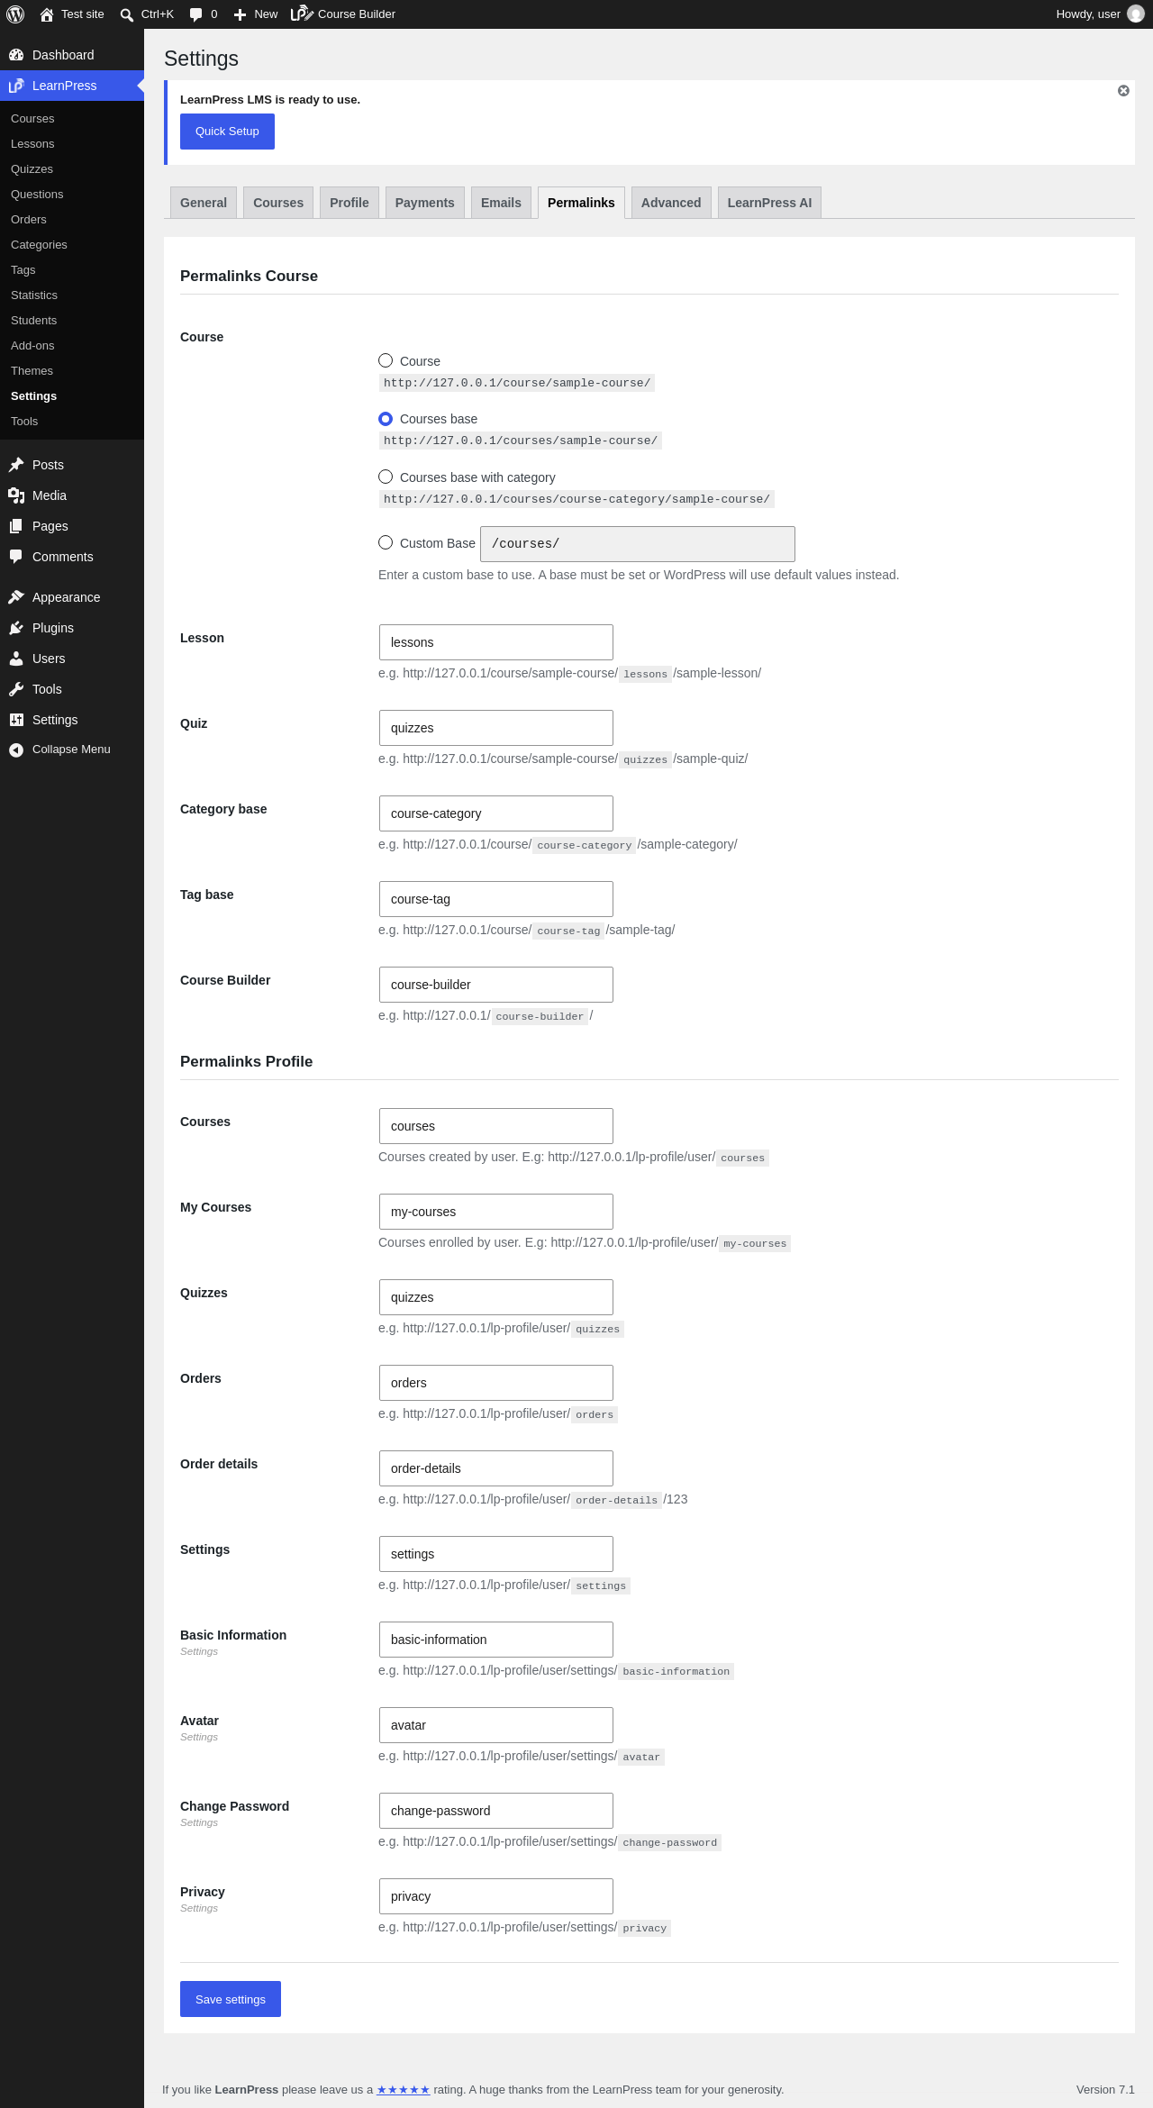Select Courses base with category radio
The height and width of the screenshot is (2108, 1153).
pyautogui.click(x=386, y=477)
